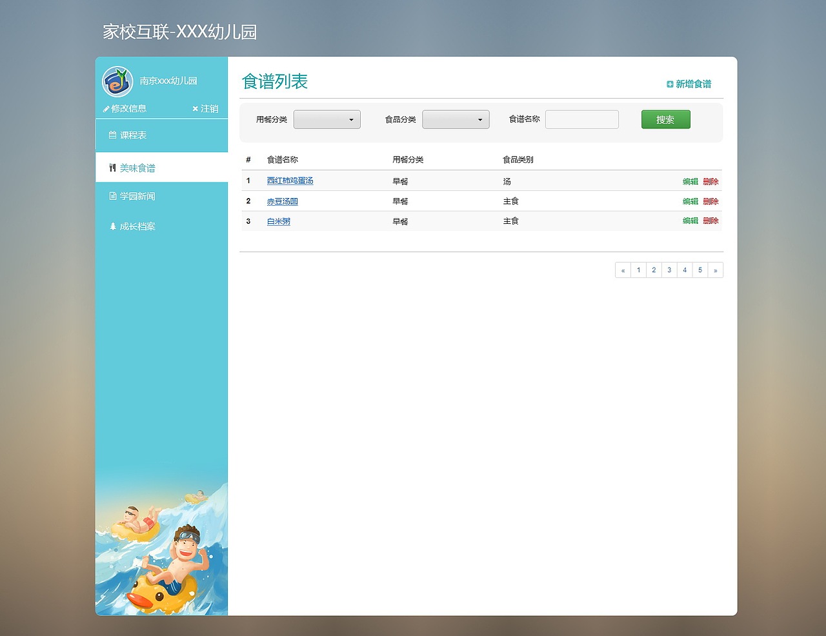Click the X icon beside 注销 to log out

(195, 108)
